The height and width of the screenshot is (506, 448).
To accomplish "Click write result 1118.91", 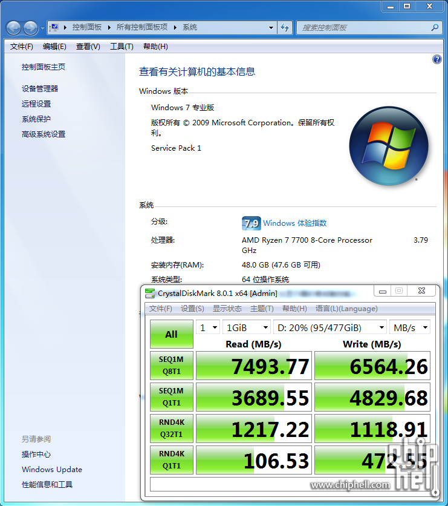I will (x=372, y=429).
